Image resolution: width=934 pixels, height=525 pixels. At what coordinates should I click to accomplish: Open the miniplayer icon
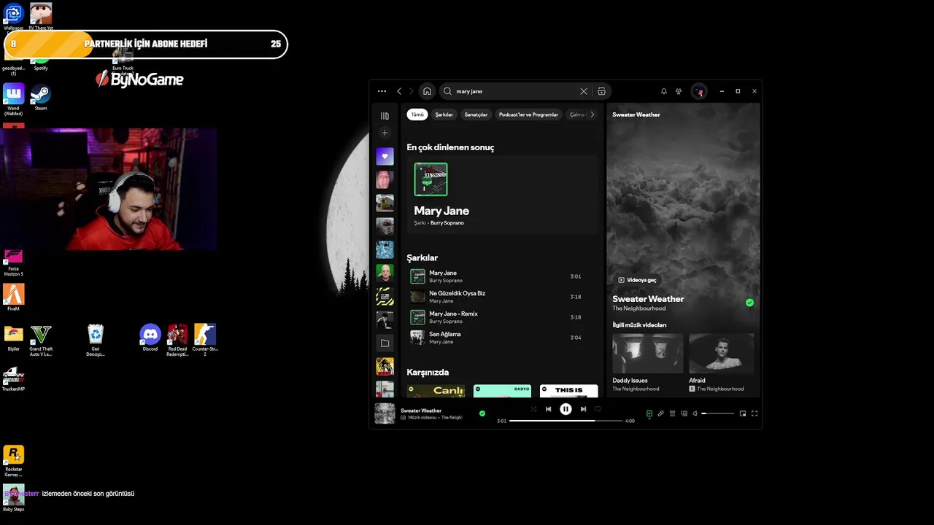pos(743,413)
